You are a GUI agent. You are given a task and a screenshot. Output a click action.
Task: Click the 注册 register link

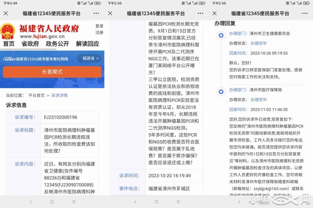click(99, 32)
